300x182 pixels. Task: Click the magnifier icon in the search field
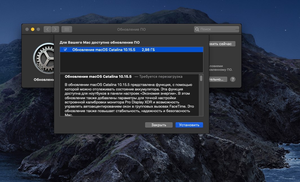point(197,29)
